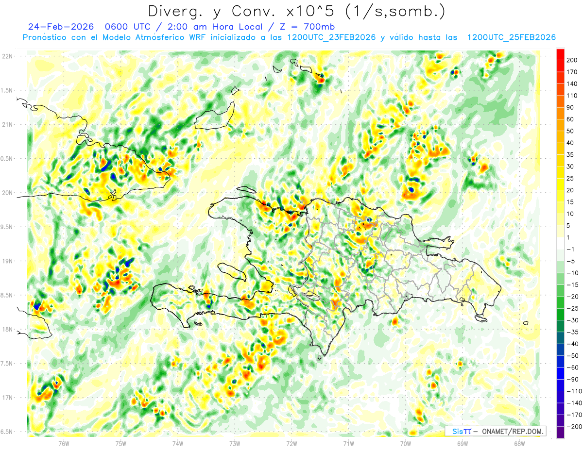Click the 22N latitude axis label
This screenshot has width=583, height=450.
tap(7, 56)
